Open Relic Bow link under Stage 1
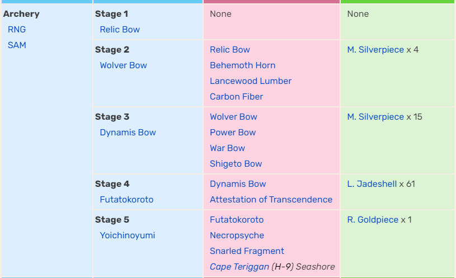The width and height of the screenshot is (456, 278). pos(120,30)
